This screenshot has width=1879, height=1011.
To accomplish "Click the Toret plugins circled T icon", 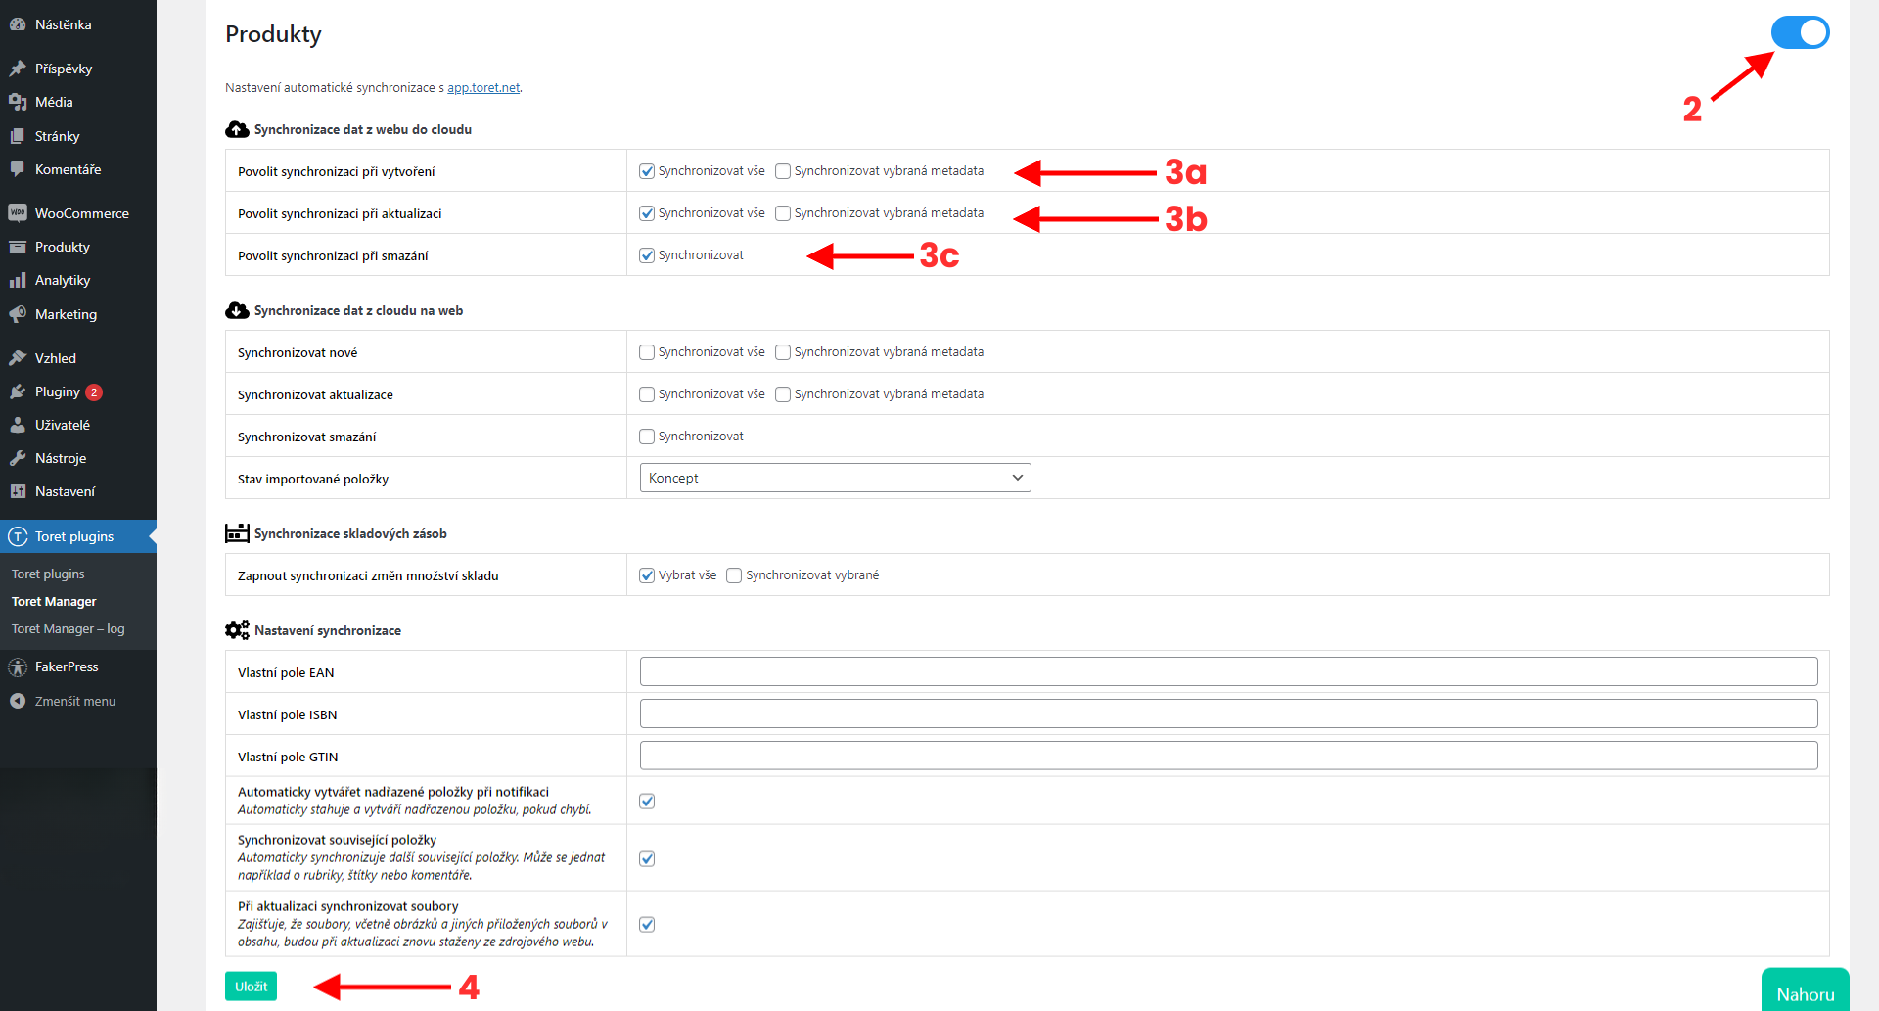I will pyautogui.click(x=18, y=536).
